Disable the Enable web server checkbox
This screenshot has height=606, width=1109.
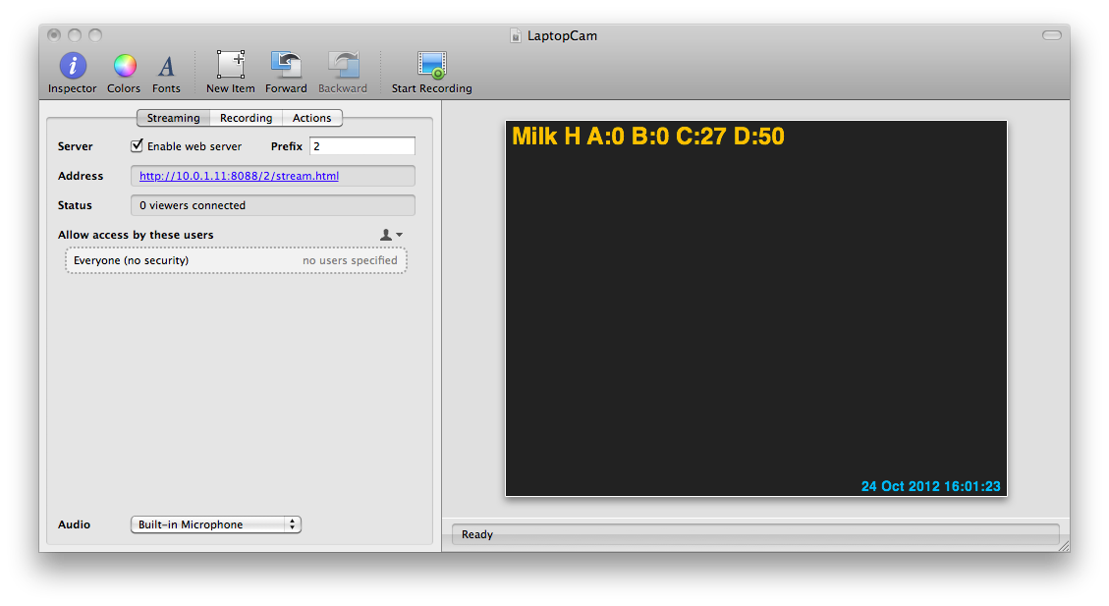coord(138,146)
